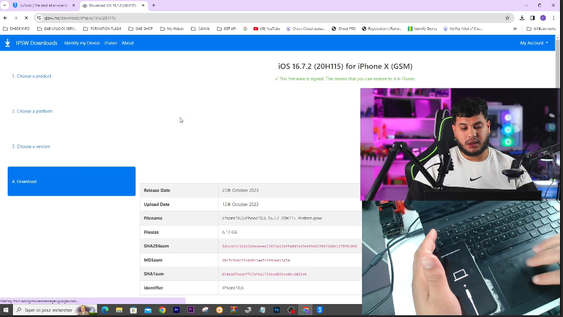
Task: Show more bookmarks with double chevron
Action: (515, 28)
